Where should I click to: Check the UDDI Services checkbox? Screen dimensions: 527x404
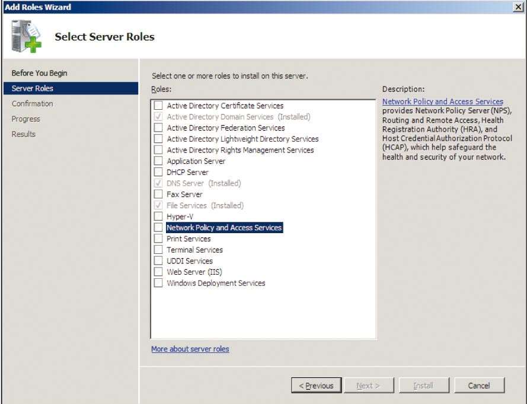tap(158, 260)
